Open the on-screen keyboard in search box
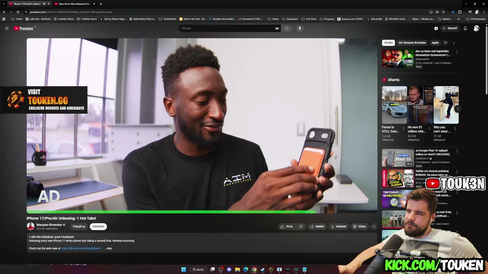The image size is (488, 274). [277, 28]
